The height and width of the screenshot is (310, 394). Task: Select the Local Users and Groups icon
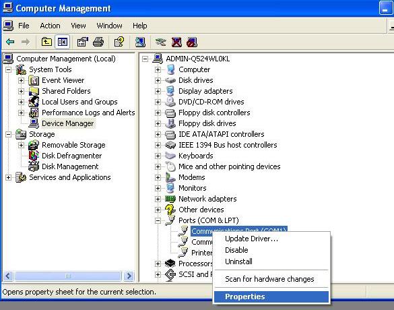34,102
